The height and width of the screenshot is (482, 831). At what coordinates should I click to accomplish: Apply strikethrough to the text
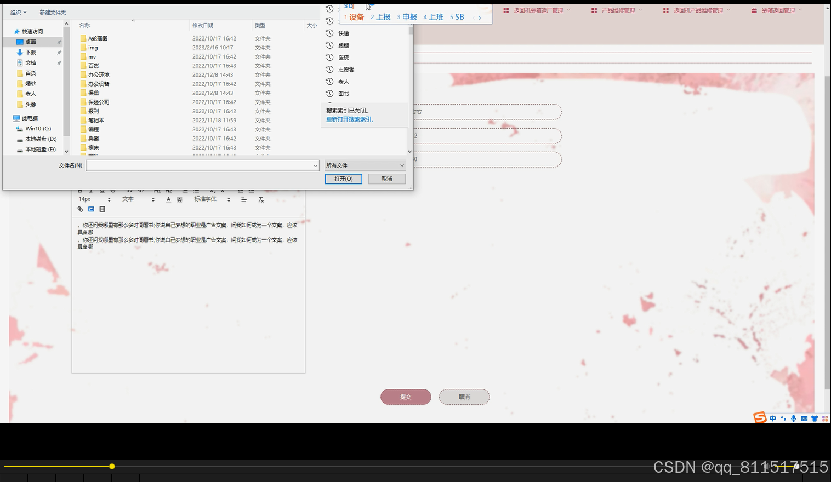[112, 190]
